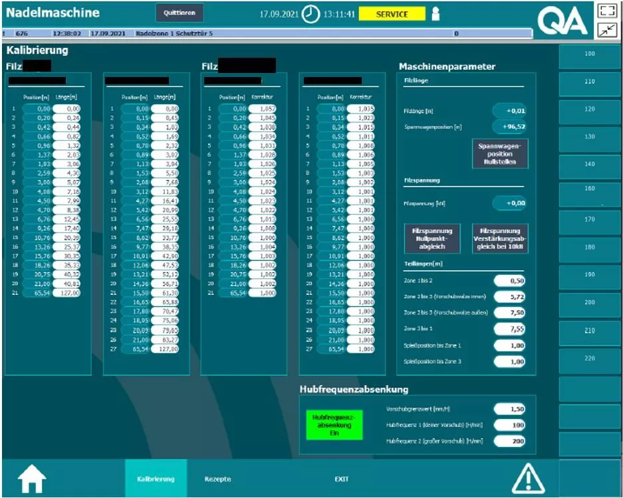Click Korrektur value 1,057 in third table
623x498 pixels.
coord(262,108)
